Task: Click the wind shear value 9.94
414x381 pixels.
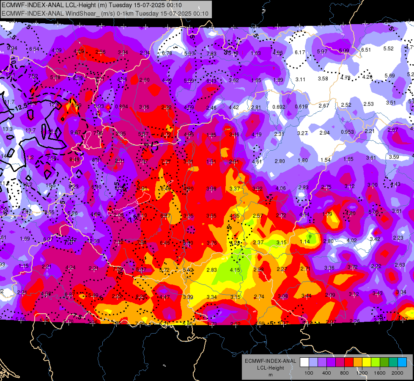Action: click(12, 48)
